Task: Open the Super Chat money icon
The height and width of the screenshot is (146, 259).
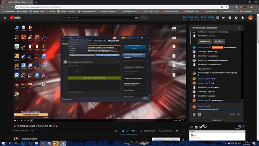Action: (x=200, y=114)
